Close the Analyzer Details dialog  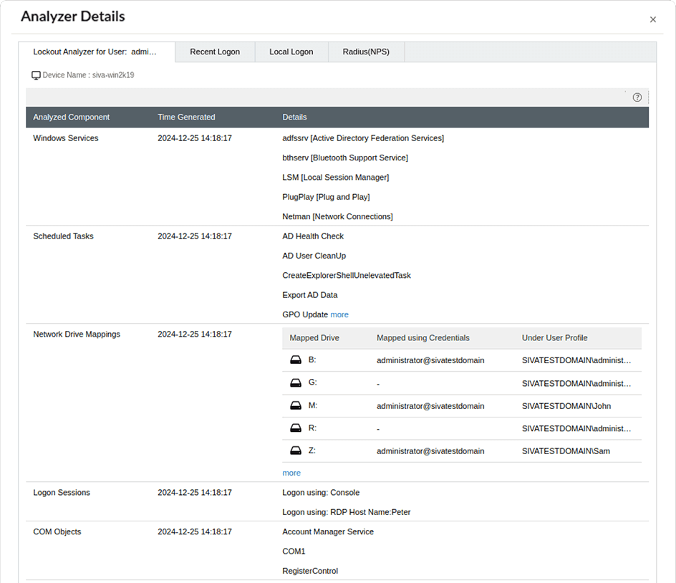652,19
